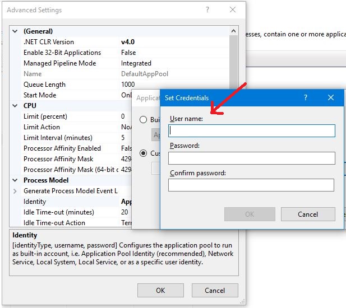
Task: Click the Set Credentials help question mark
Action: (x=306, y=97)
